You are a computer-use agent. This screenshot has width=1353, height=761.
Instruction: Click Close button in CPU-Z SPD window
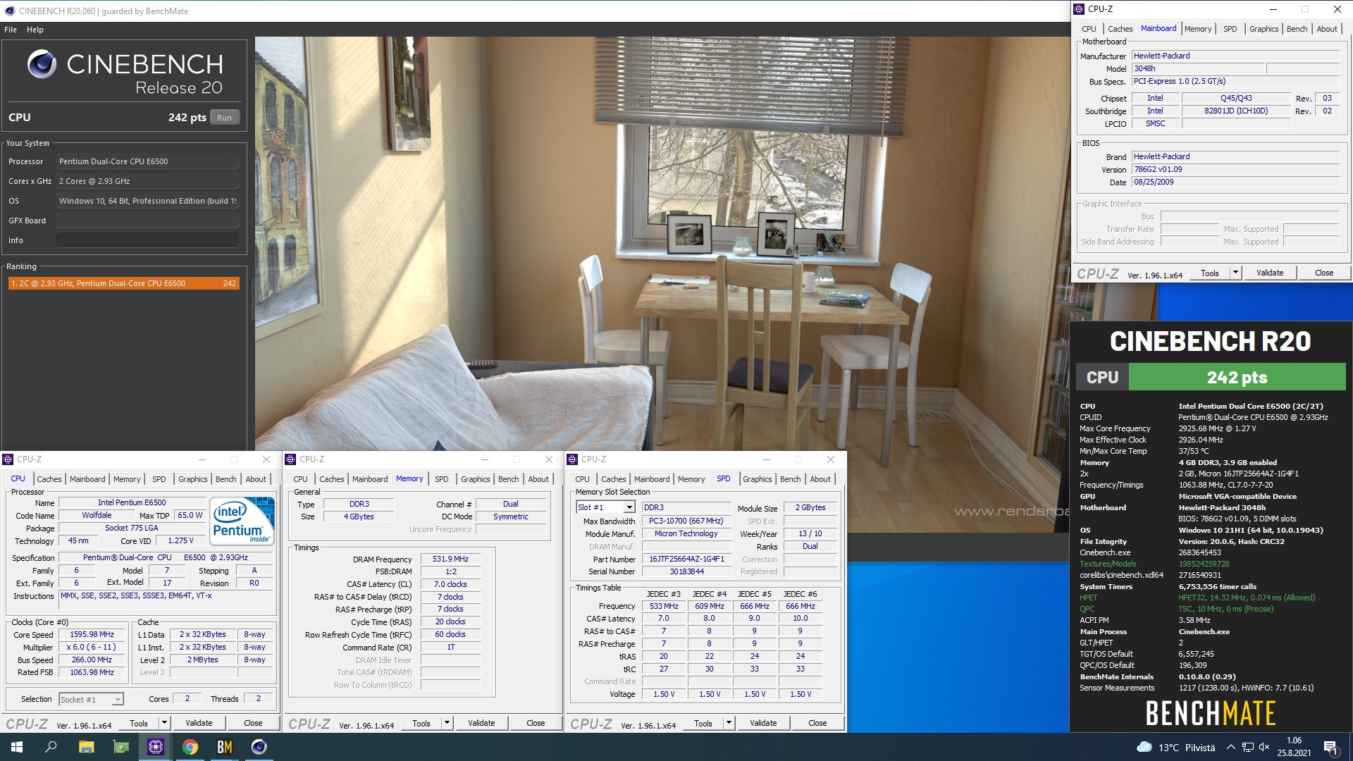pyautogui.click(x=817, y=723)
